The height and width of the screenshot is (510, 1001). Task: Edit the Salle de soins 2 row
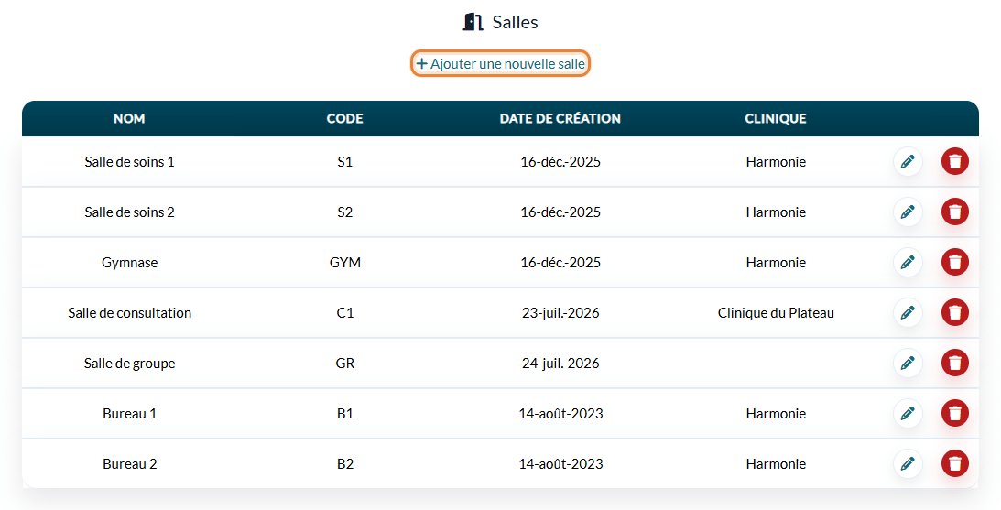tap(908, 212)
